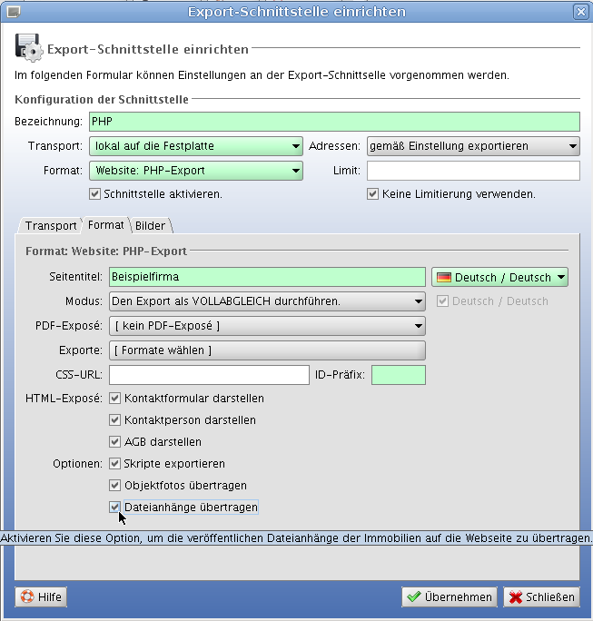The image size is (593, 621).
Task: Open Hilfe with the lifebuoy icon button
Action: pyautogui.click(x=40, y=596)
